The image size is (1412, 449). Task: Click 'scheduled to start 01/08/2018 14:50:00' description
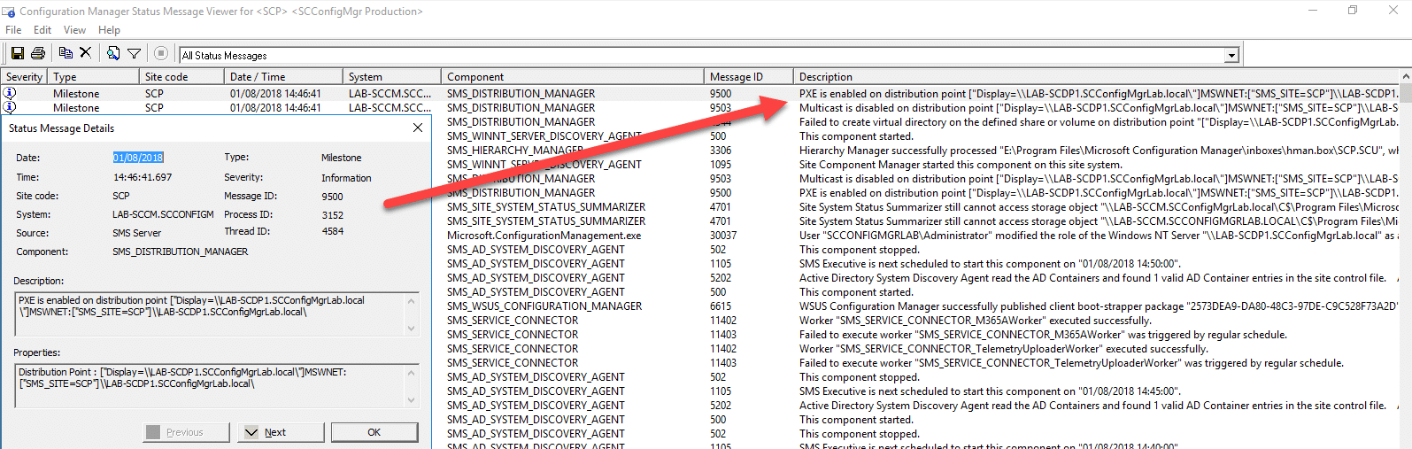(x=989, y=264)
